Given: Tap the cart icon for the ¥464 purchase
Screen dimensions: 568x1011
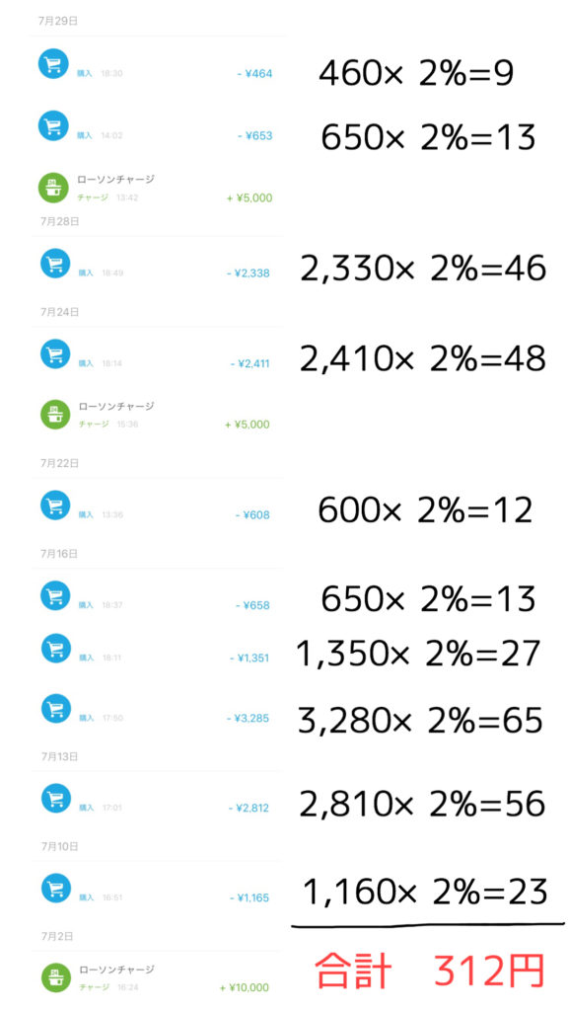Looking at the screenshot, I should tap(53, 64).
